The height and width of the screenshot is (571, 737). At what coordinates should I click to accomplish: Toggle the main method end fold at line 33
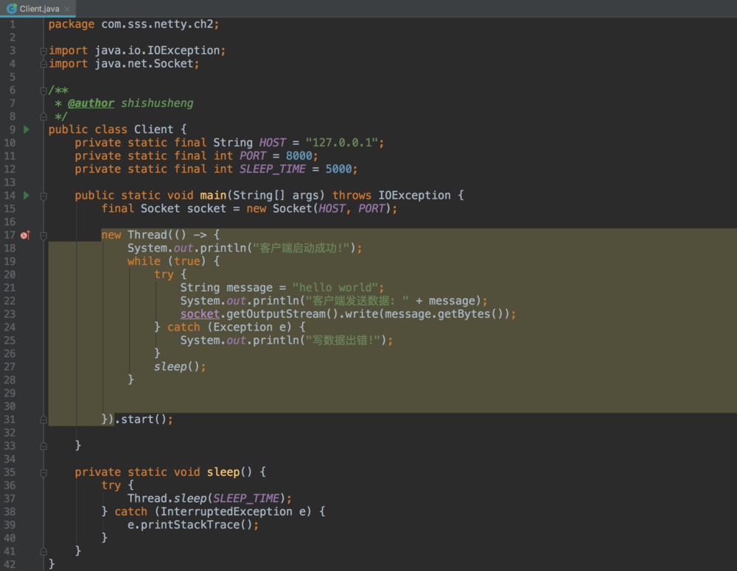coord(43,446)
